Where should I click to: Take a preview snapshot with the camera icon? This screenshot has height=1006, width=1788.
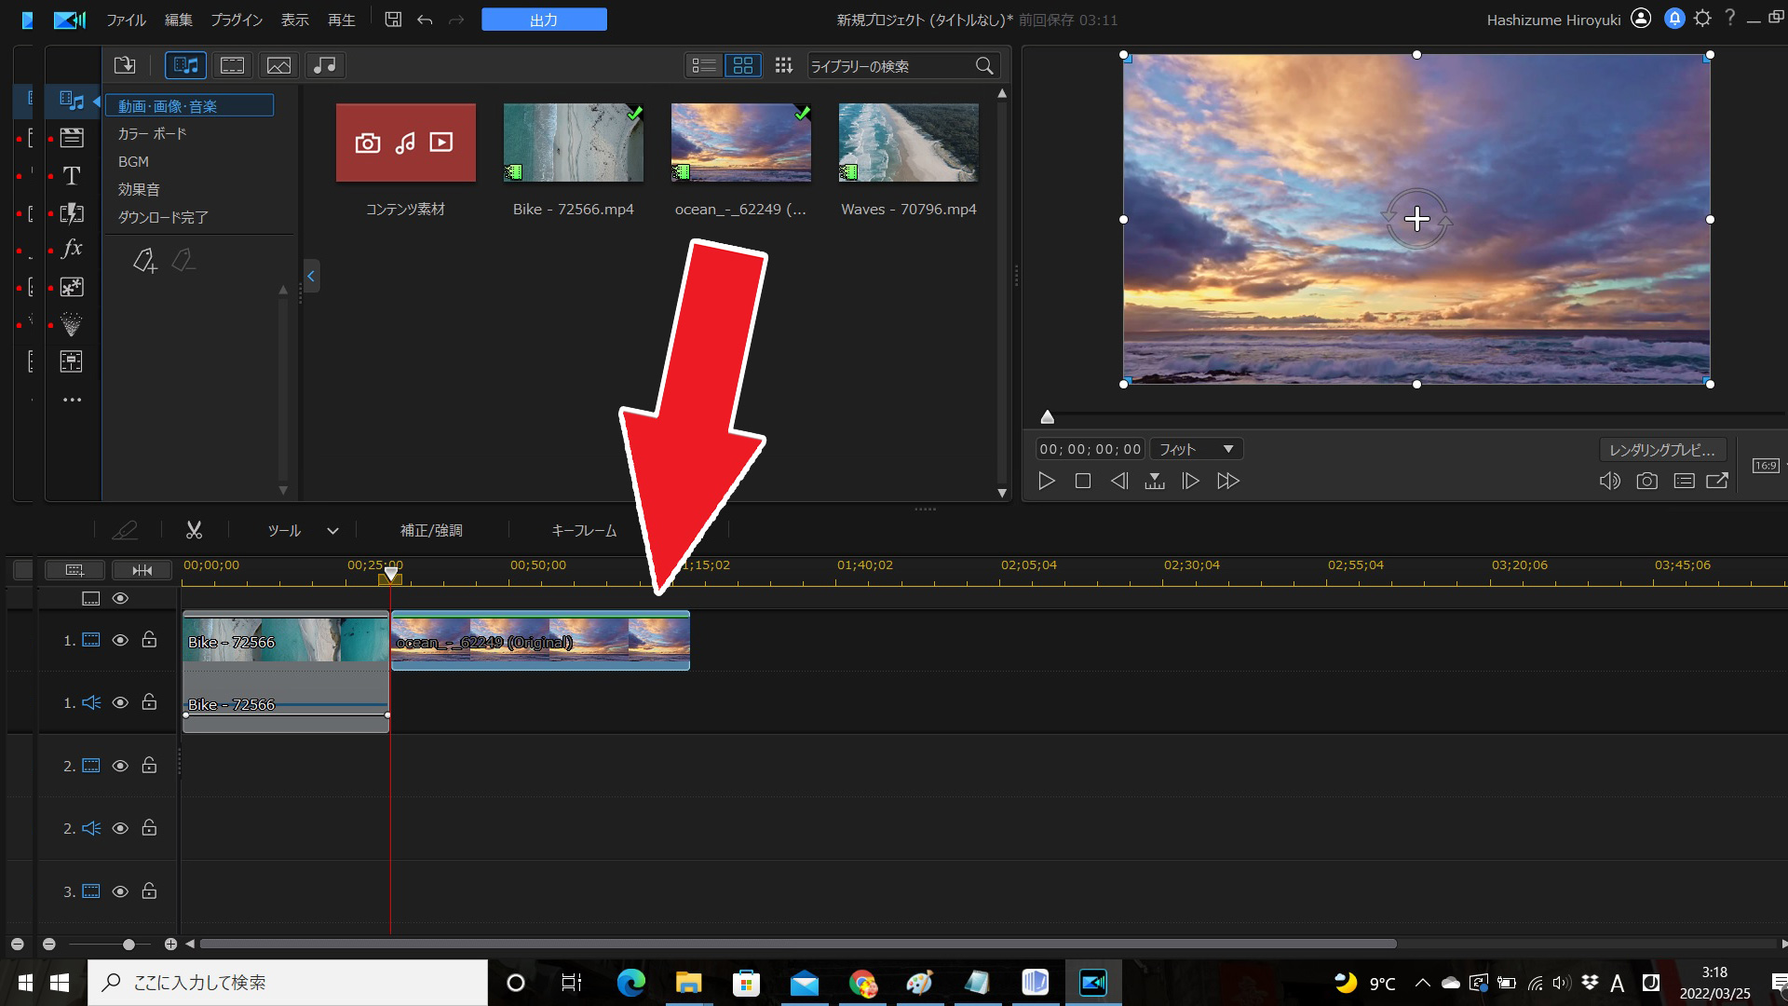(x=1646, y=481)
